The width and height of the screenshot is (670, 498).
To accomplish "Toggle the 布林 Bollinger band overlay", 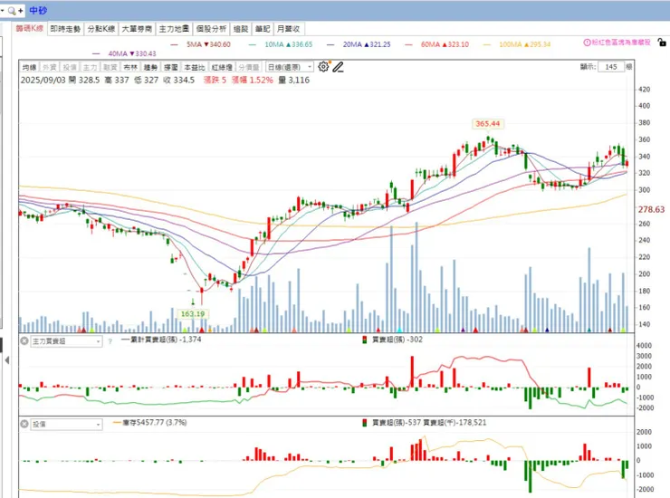I will (x=130, y=67).
